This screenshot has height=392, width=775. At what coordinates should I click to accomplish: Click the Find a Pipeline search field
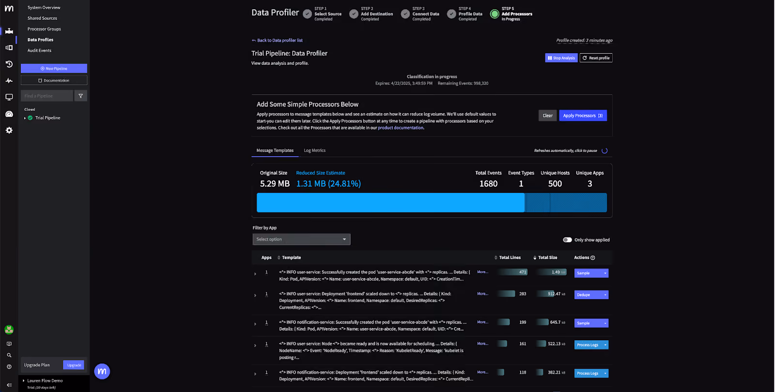point(47,96)
